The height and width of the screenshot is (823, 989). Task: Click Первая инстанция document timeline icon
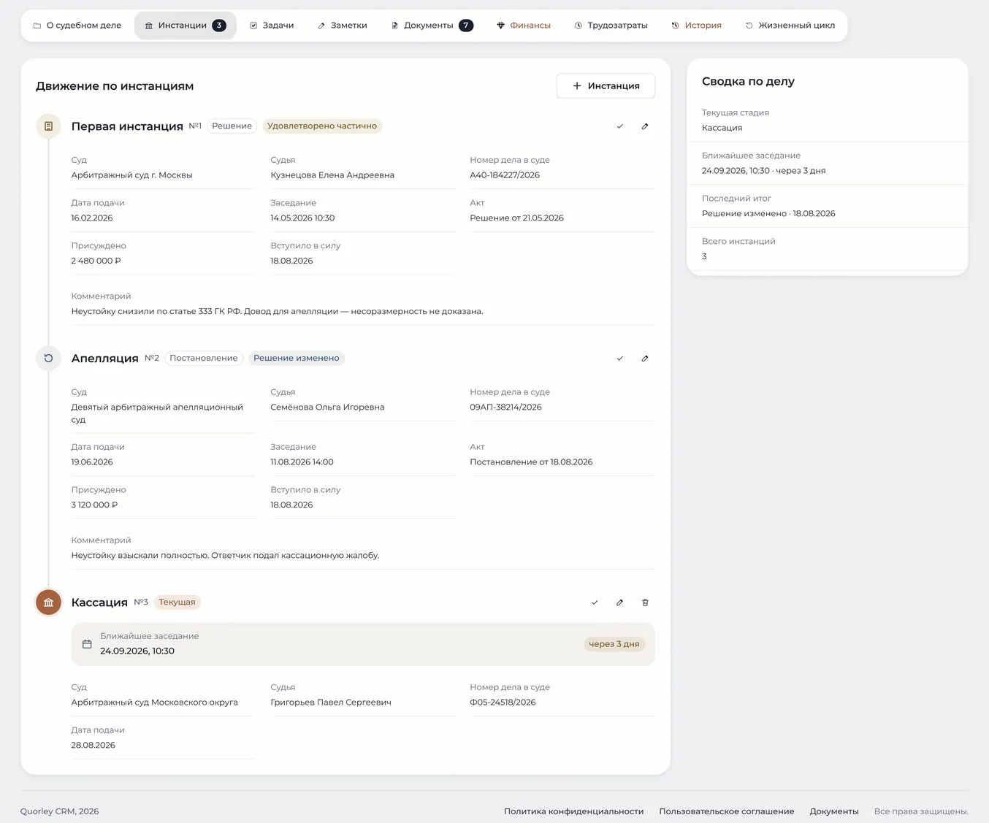[x=48, y=126]
